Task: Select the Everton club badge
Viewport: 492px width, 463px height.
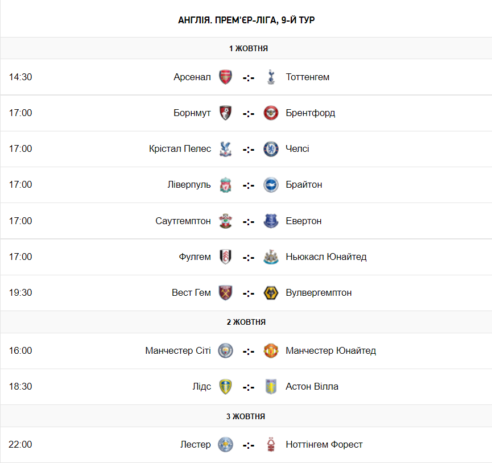Action: tap(271, 221)
